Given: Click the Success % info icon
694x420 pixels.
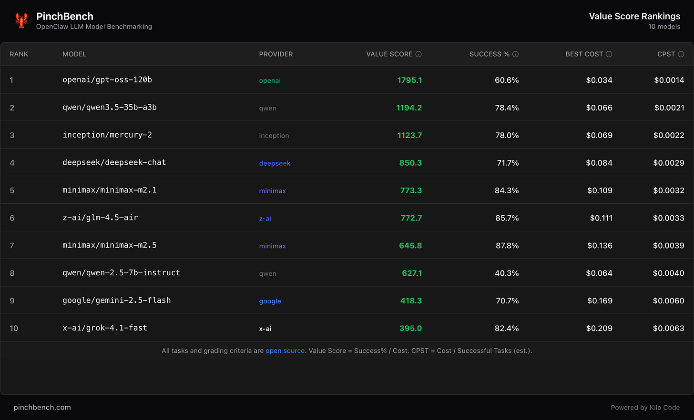Looking at the screenshot, I should [515, 54].
